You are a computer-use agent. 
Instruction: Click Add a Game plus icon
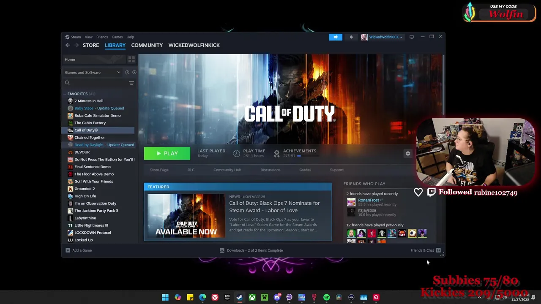tap(68, 250)
